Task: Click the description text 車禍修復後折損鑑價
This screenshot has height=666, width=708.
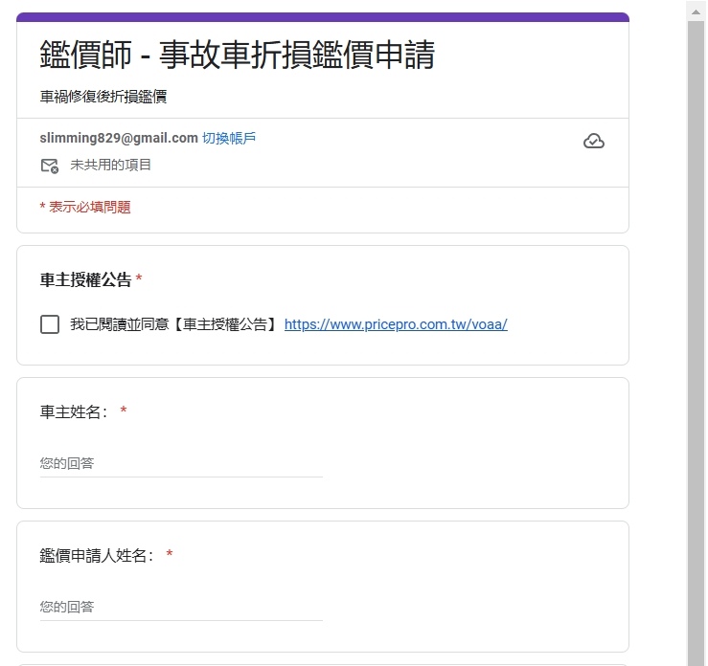Action: 103,97
